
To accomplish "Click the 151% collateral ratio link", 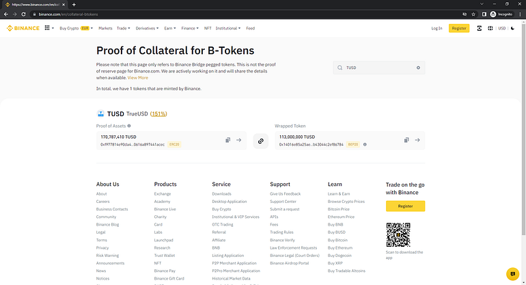I will 158,113.
